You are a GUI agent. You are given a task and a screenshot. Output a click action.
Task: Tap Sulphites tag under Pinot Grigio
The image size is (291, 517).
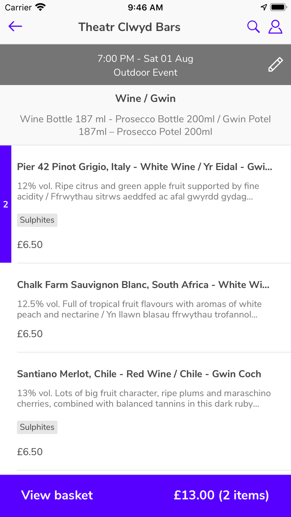pos(37,220)
